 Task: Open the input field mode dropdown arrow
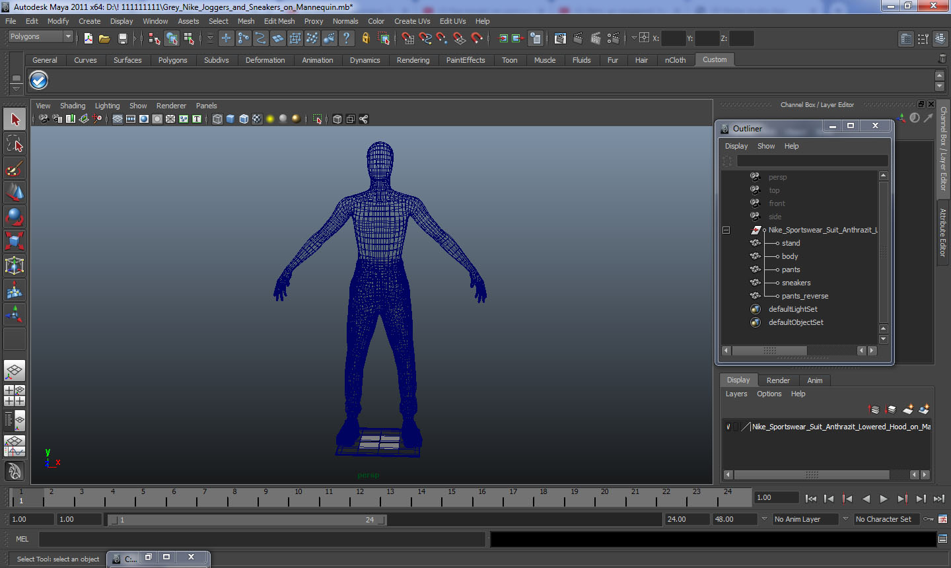(634, 38)
